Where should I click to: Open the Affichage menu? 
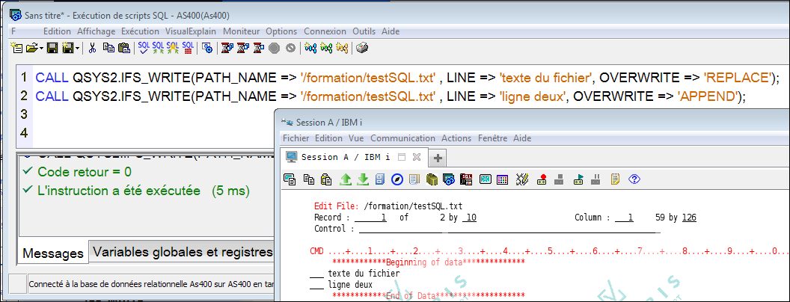(x=96, y=31)
